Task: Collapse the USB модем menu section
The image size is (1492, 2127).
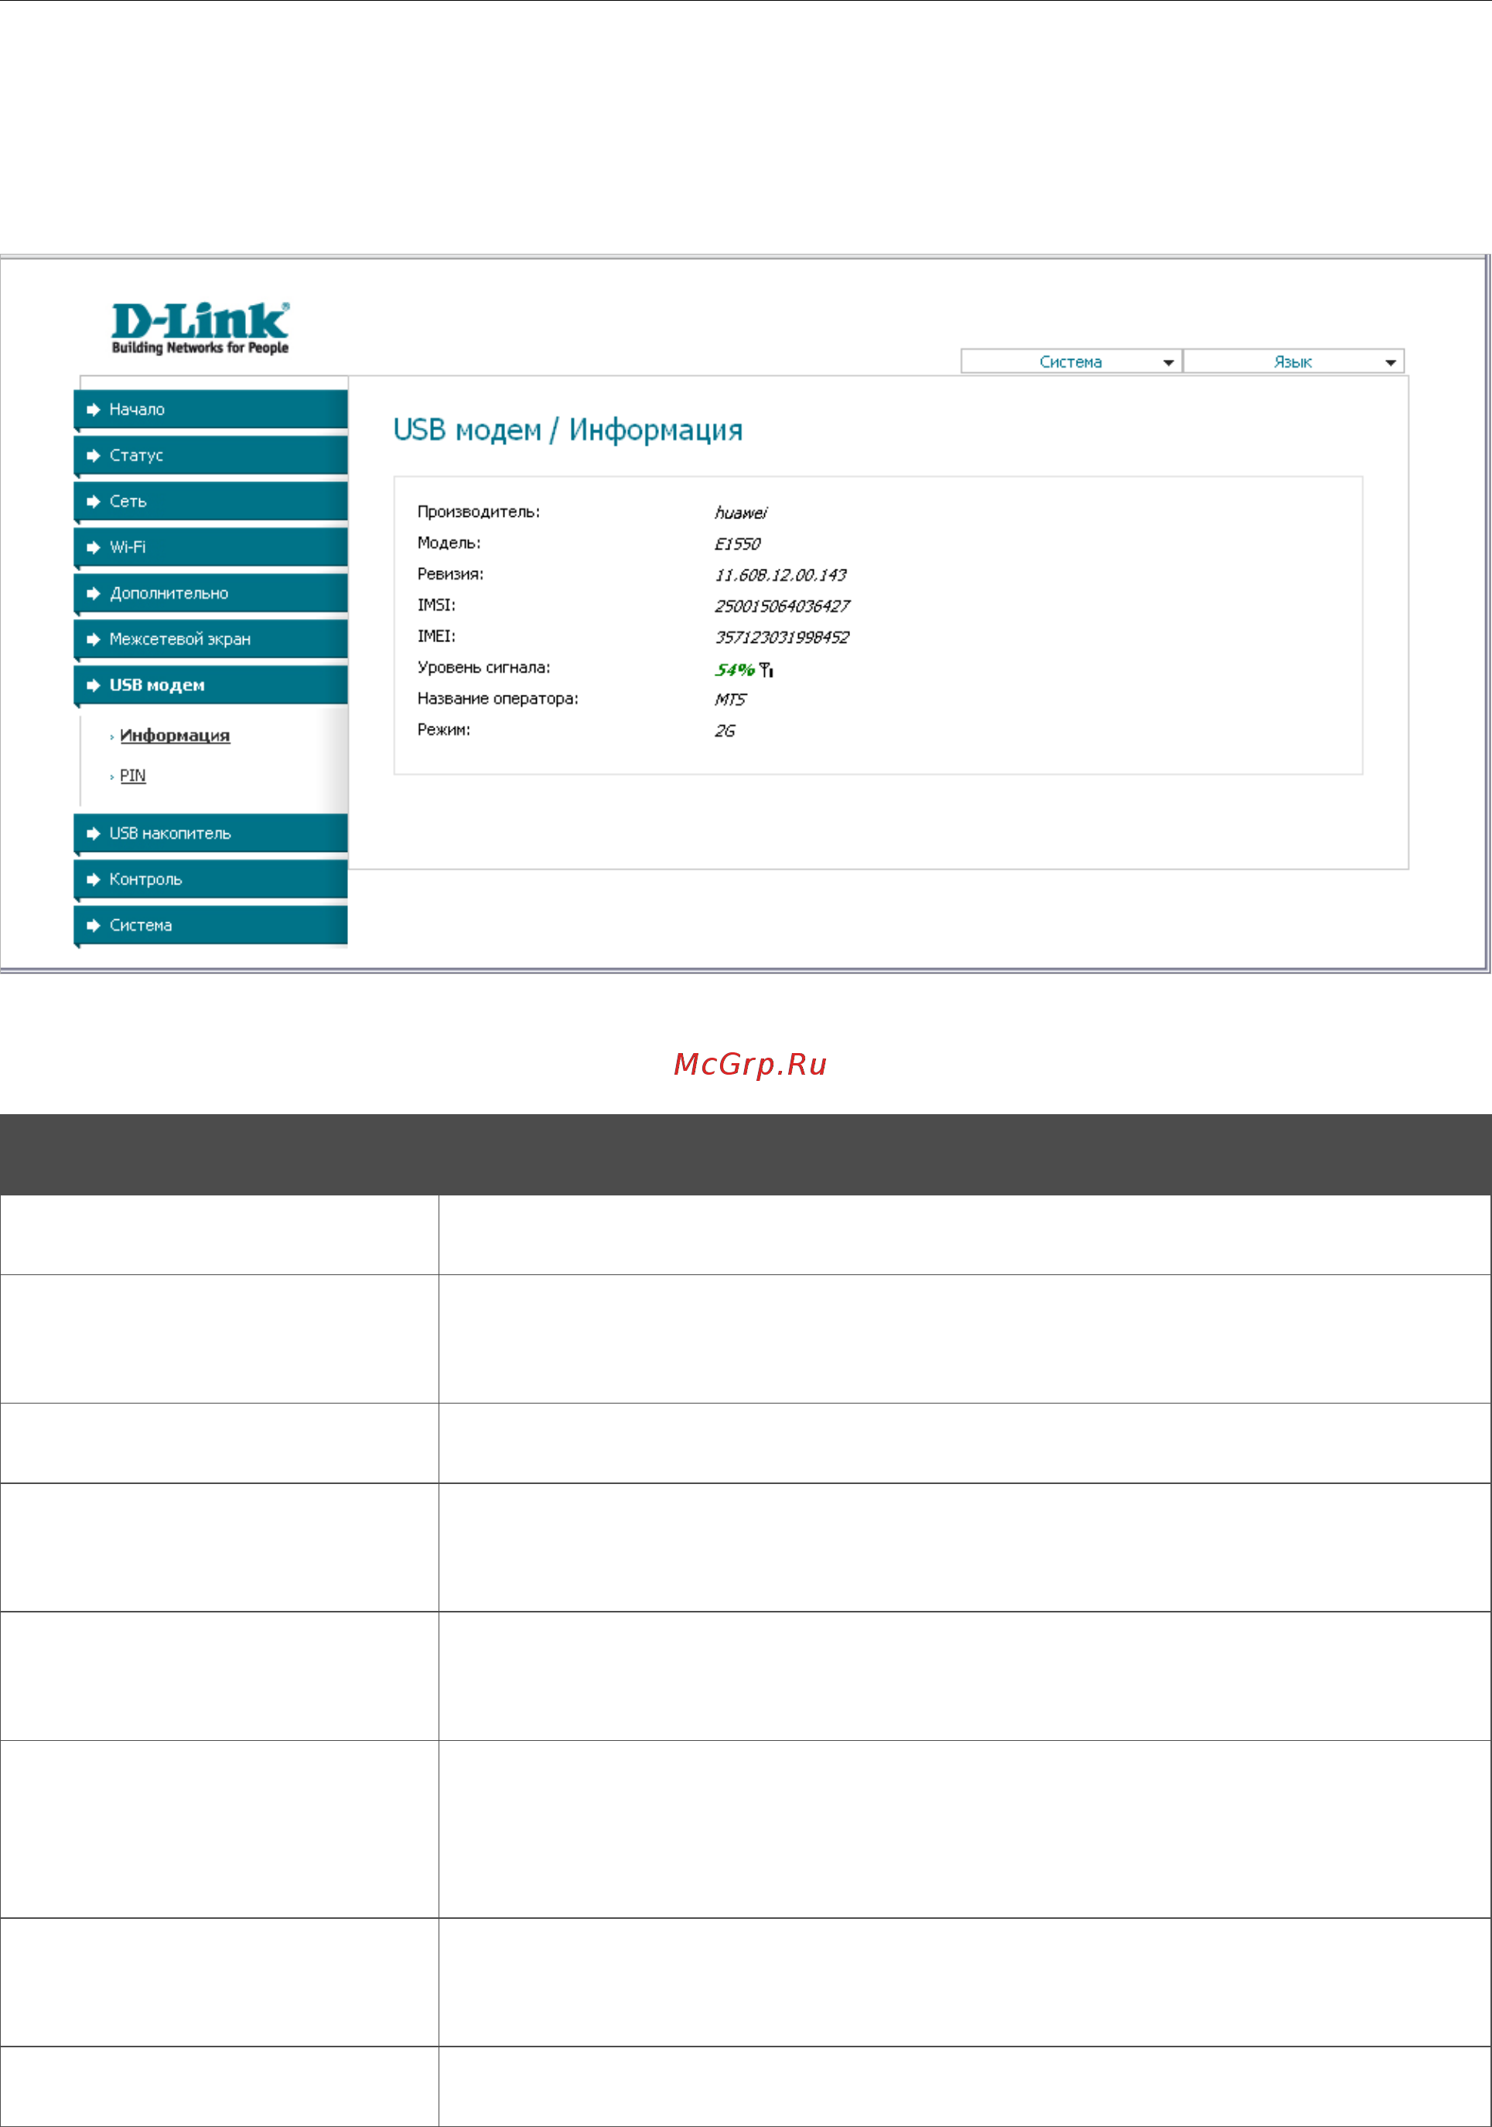Action: point(211,685)
